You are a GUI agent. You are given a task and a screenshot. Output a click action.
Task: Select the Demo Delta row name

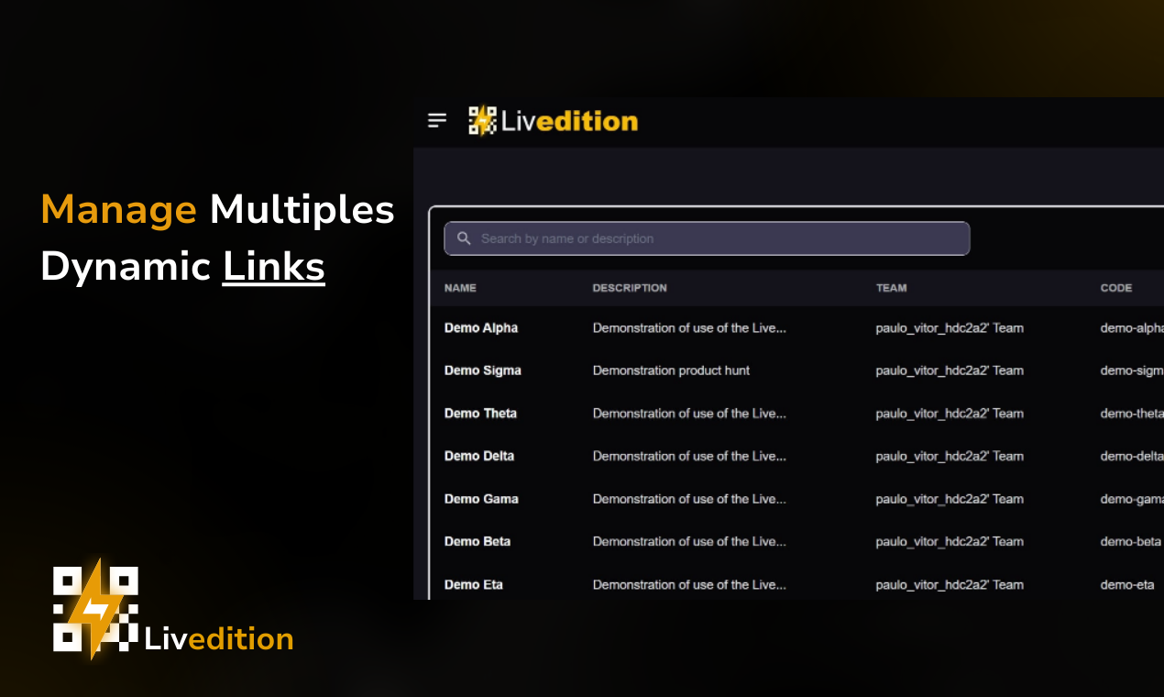coord(479,456)
